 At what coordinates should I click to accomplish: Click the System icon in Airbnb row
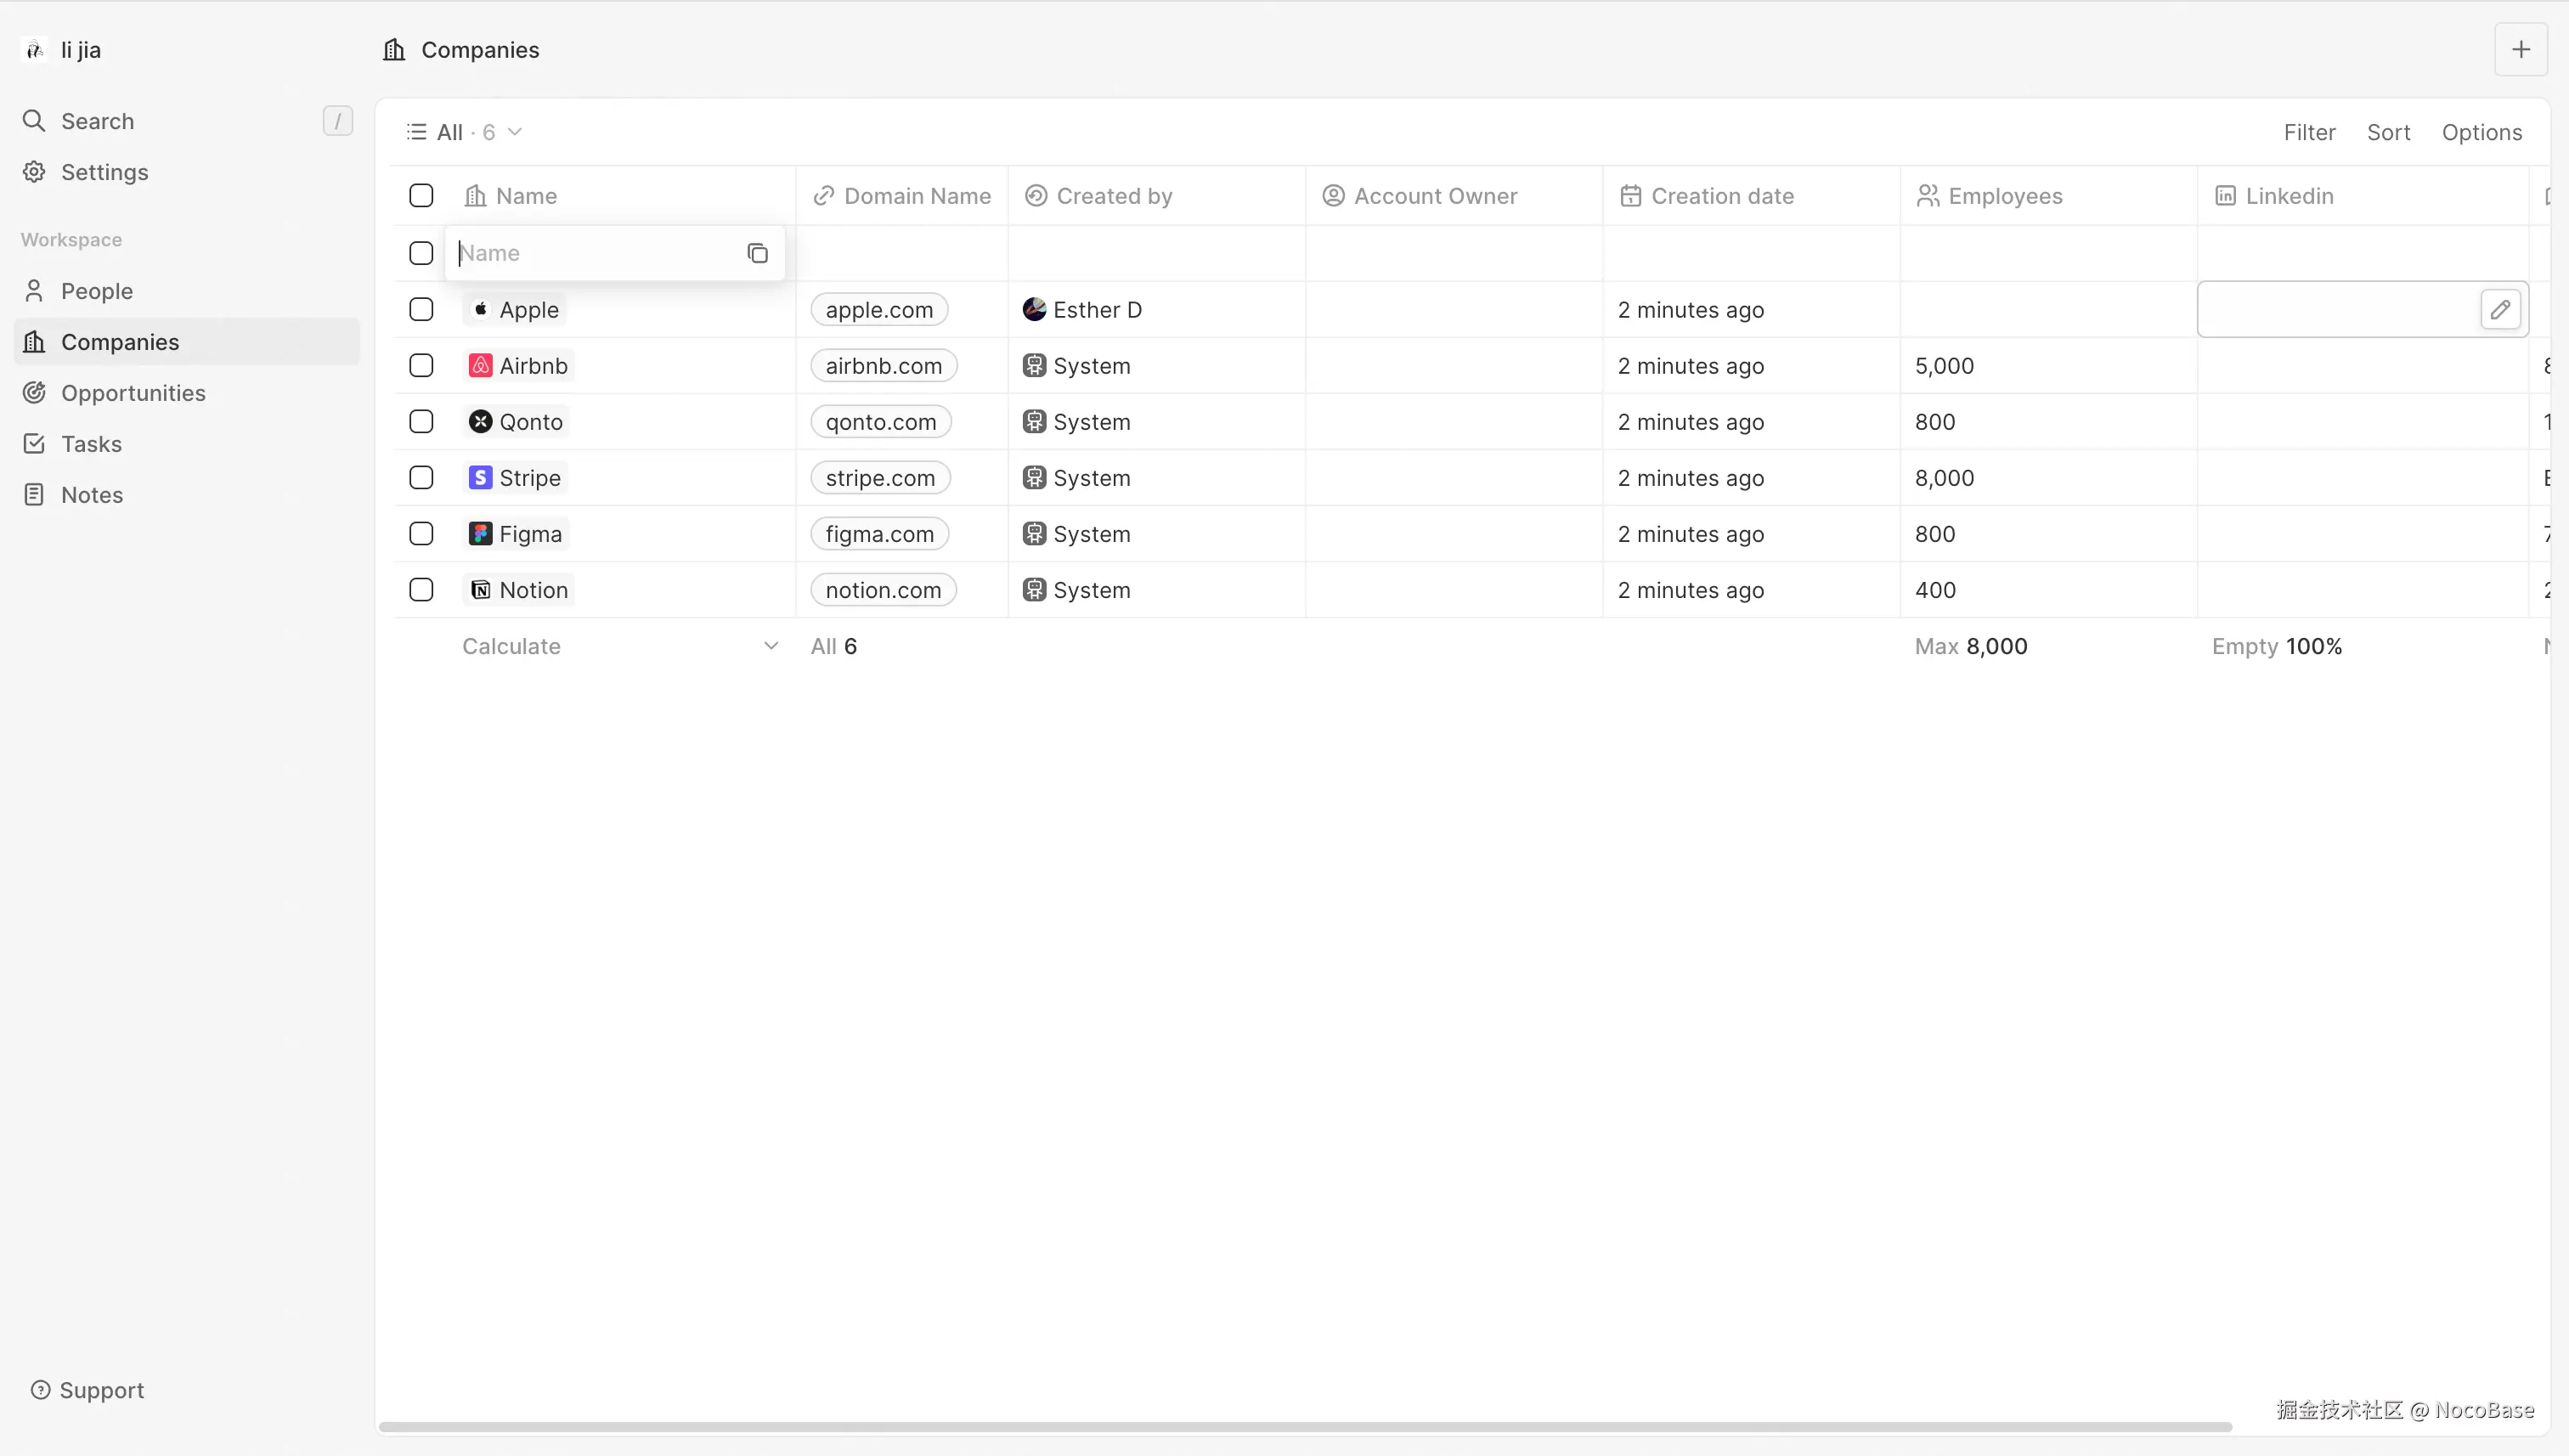(x=1035, y=366)
